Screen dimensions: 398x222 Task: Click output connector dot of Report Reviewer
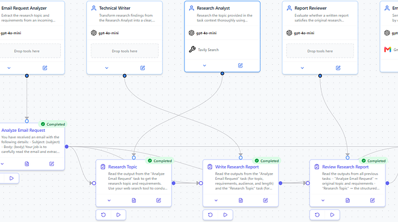[320, 76]
